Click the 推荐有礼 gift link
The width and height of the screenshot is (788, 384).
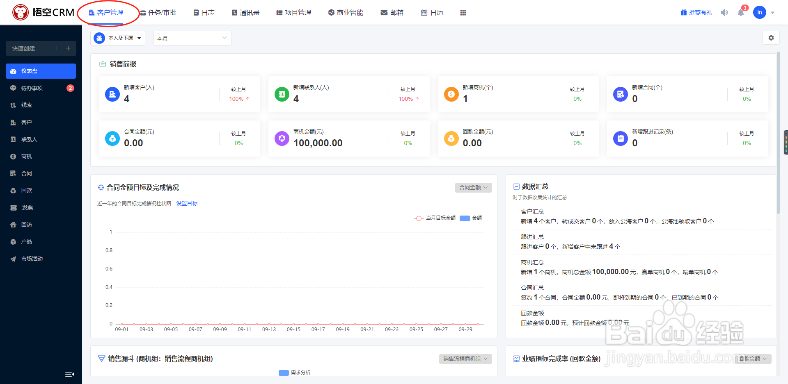point(696,13)
